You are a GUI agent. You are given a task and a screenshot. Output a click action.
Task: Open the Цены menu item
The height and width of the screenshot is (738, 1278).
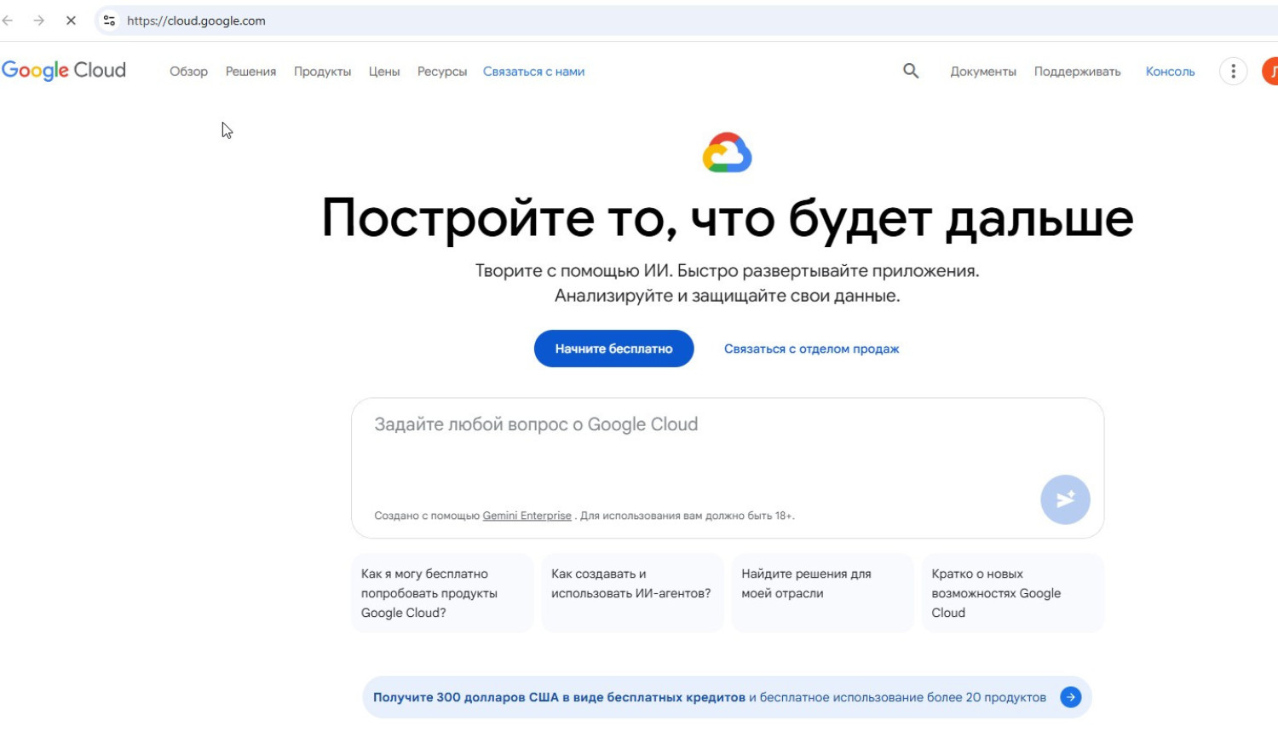click(x=384, y=72)
